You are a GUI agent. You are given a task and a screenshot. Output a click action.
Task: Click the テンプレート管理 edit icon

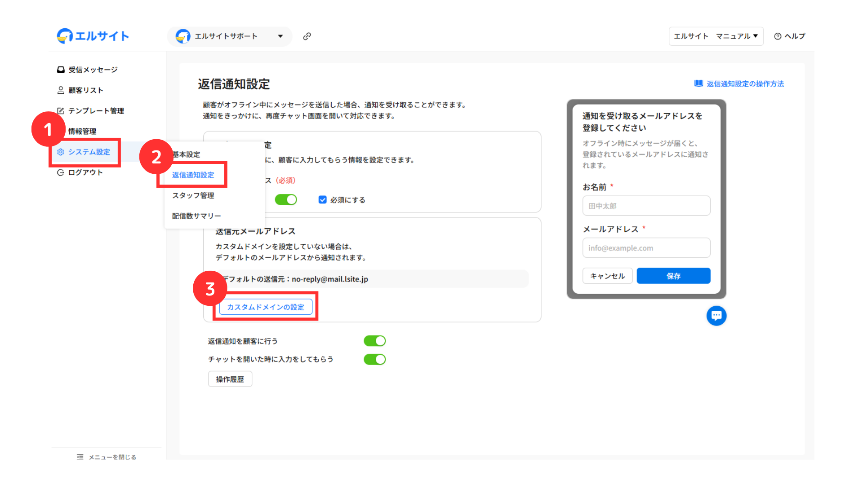[x=61, y=111]
